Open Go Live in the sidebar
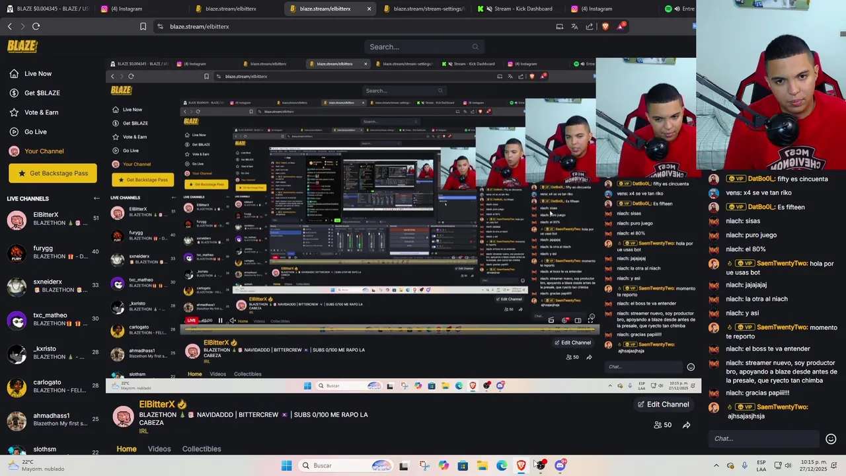 point(28,132)
